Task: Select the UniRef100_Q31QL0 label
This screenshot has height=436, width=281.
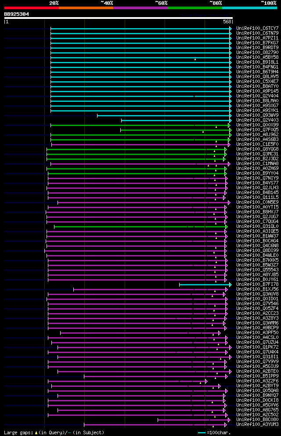Action: [257, 226]
